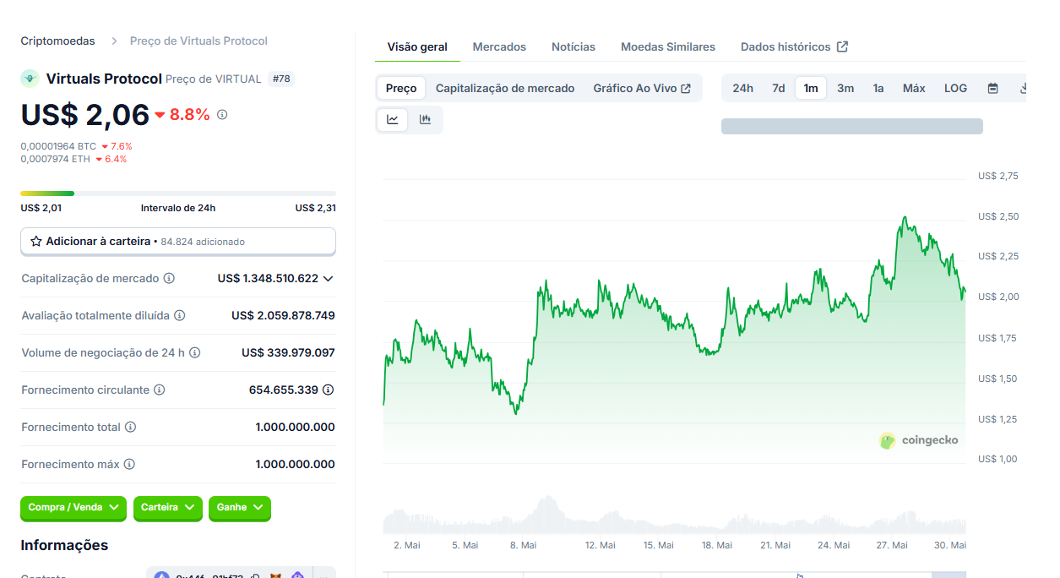Click the US$ 339.979.097 volume value
Screen dimensions: 1060x578
288,352
